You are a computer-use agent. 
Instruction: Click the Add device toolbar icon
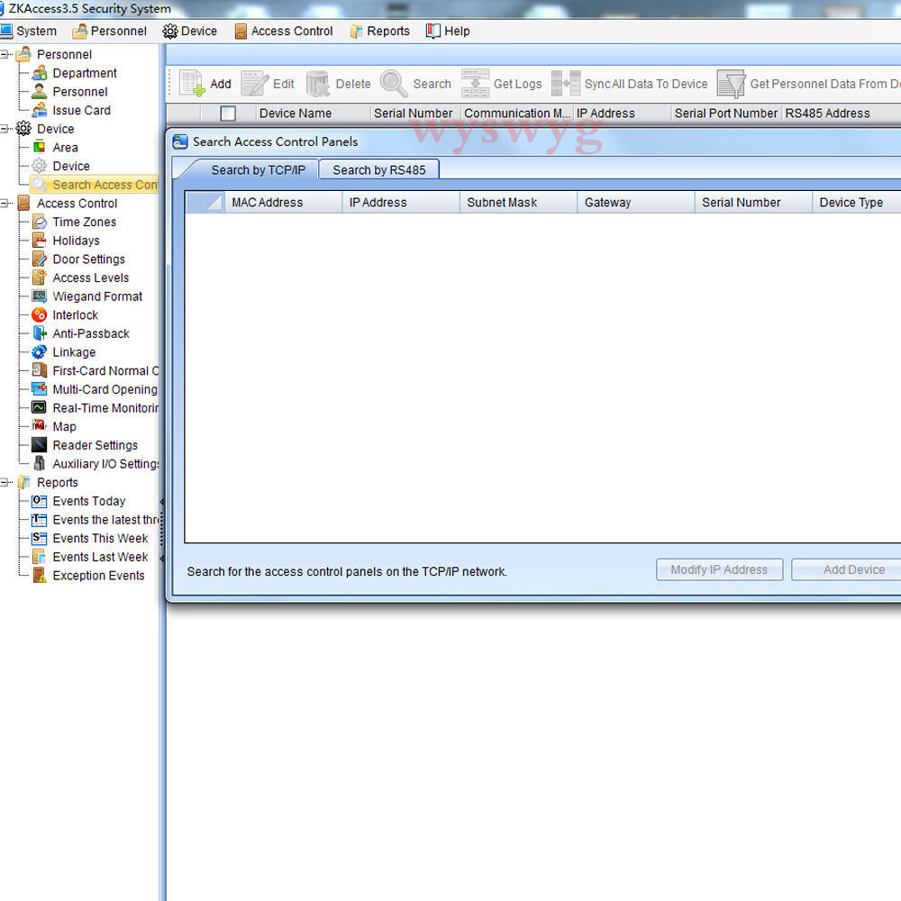192,84
